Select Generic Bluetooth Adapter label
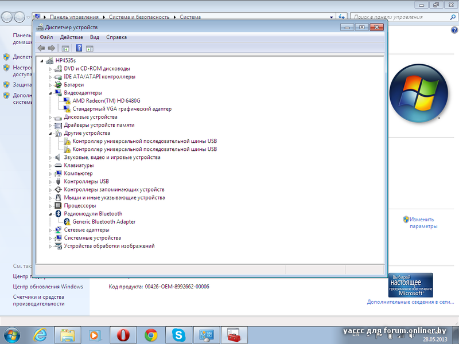 click(x=104, y=222)
